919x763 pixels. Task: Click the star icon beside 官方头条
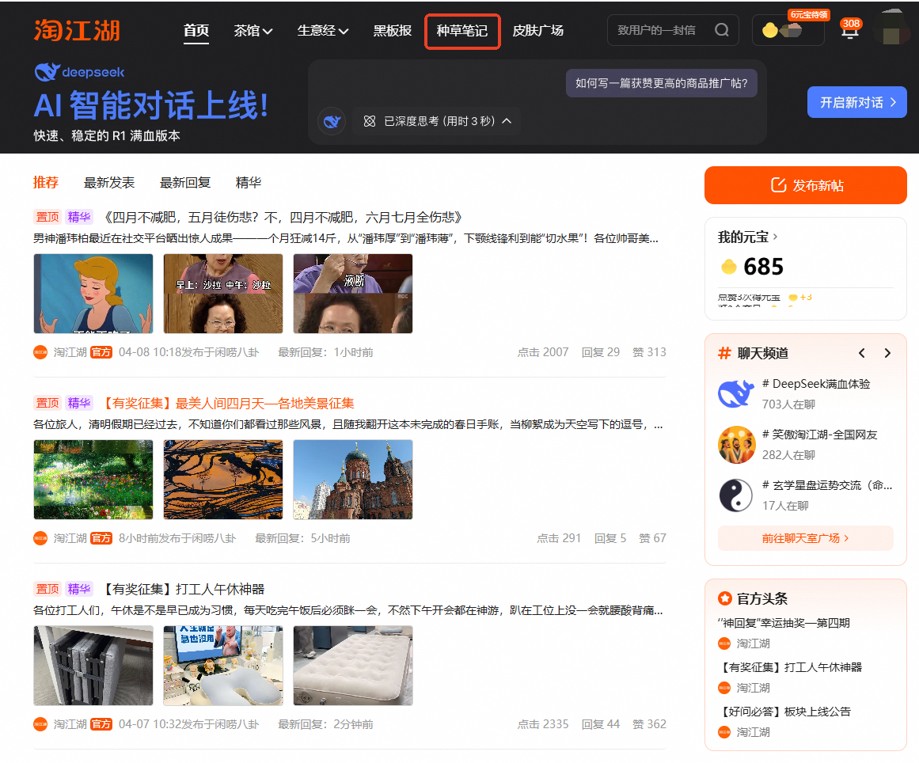point(724,598)
